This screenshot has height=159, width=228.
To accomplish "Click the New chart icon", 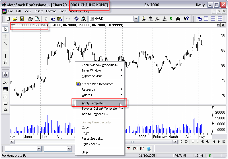I will [8, 19].
